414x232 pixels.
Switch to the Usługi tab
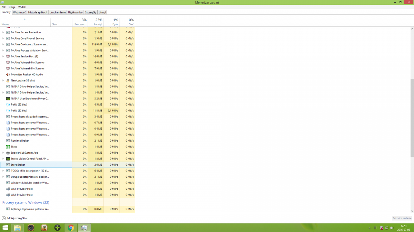point(102,12)
